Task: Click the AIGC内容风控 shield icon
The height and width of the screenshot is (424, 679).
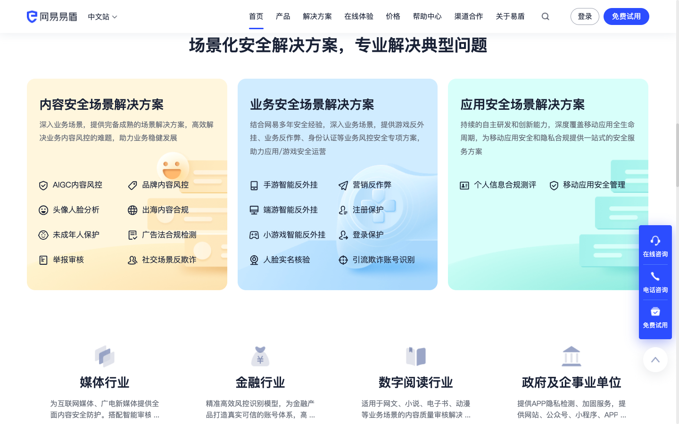Action: pos(43,185)
